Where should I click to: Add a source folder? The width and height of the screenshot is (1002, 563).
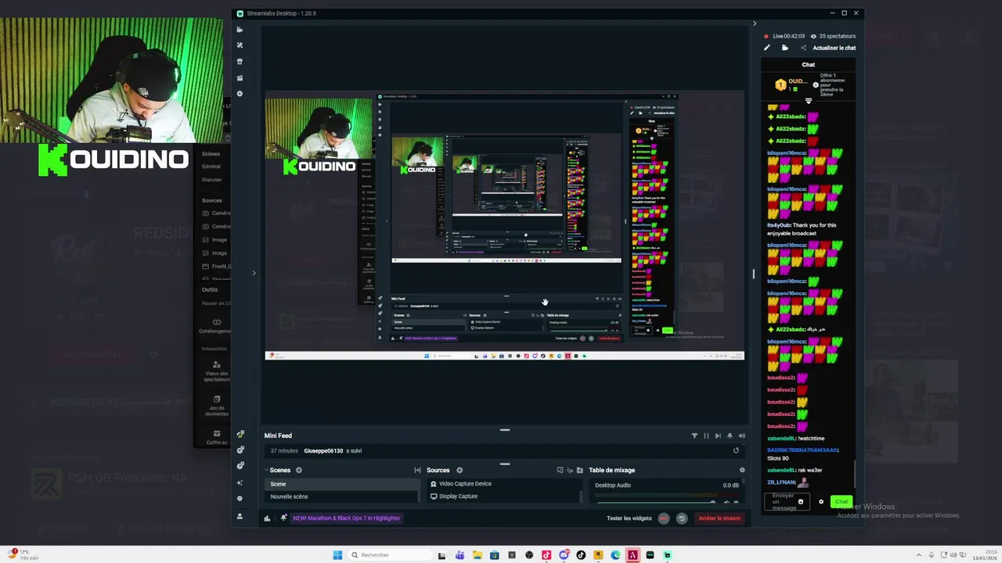coord(580,470)
